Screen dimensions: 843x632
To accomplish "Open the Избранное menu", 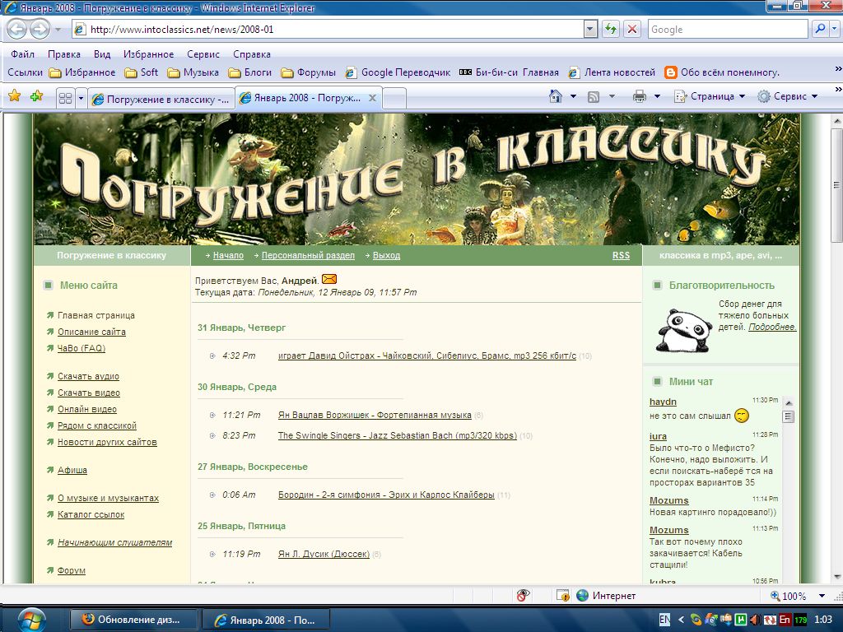I will pyautogui.click(x=148, y=53).
